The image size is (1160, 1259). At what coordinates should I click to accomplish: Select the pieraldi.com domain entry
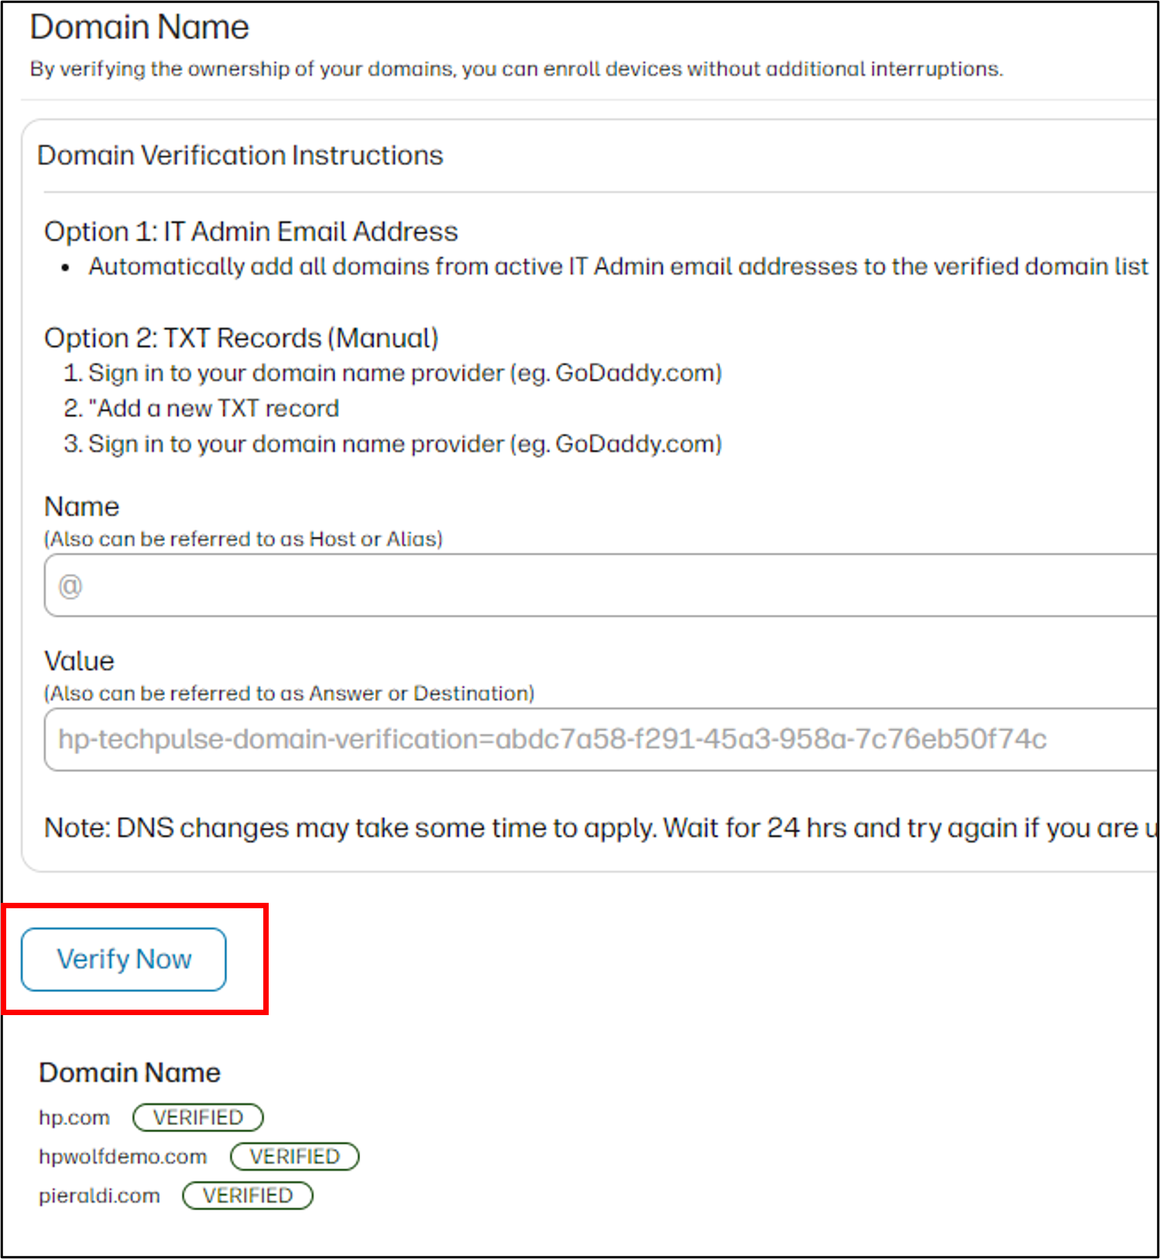[x=99, y=1196]
